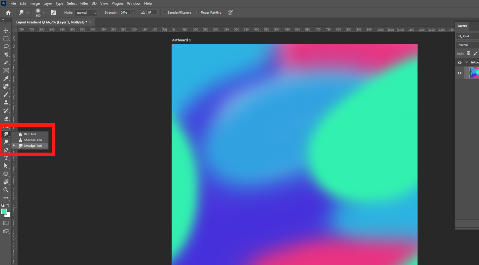Click the lock image pixels brush icon
The image size is (479, 265).
[475, 53]
